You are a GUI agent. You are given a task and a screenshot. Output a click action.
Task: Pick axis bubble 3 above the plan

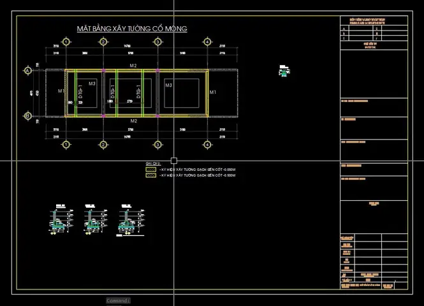click(x=157, y=42)
